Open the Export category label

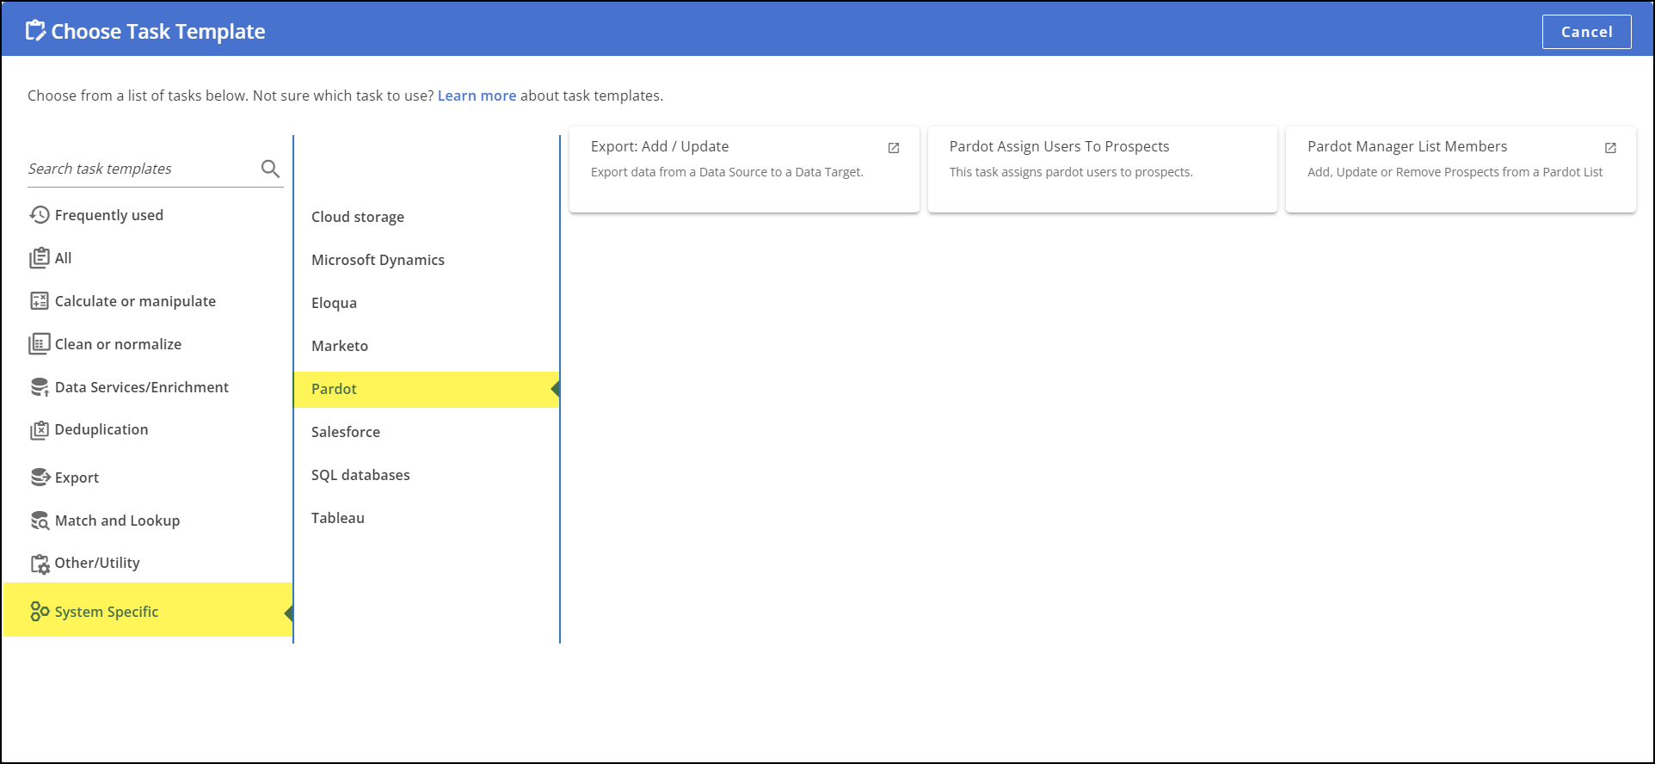point(77,477)
